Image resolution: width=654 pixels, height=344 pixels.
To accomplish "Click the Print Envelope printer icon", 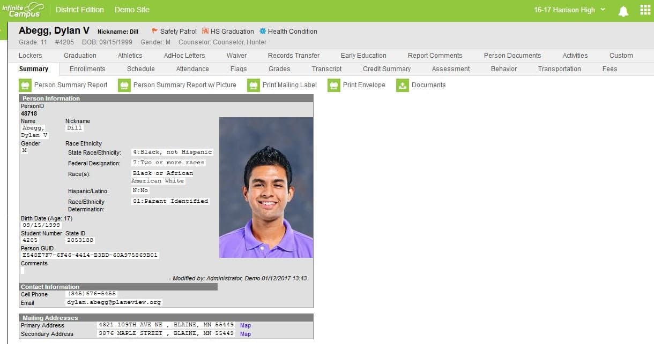I will tap(334, 85).
